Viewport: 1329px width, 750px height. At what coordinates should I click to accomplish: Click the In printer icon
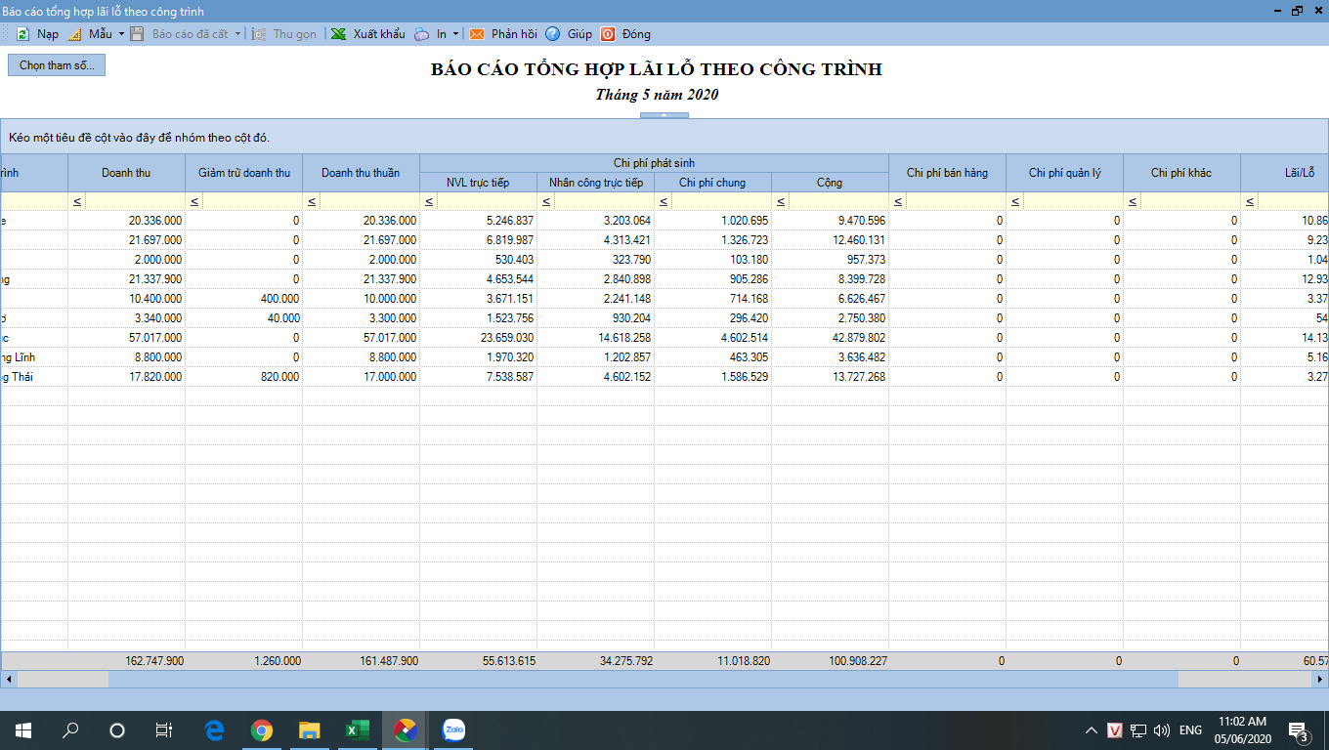[421, 34]
